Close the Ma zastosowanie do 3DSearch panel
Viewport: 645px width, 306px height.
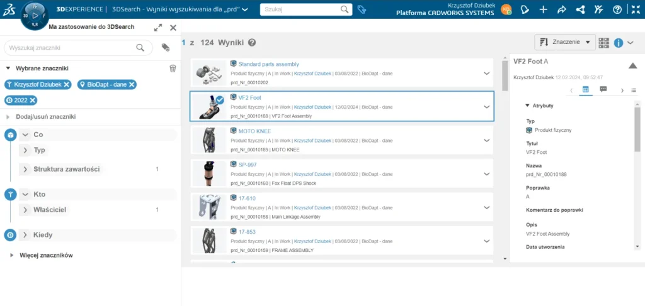pos(173,28)
